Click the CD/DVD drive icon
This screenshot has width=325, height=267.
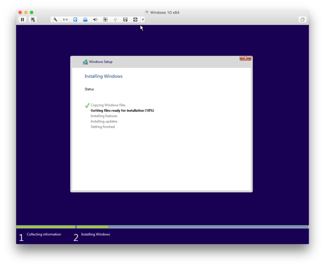[x=85, y=19]
